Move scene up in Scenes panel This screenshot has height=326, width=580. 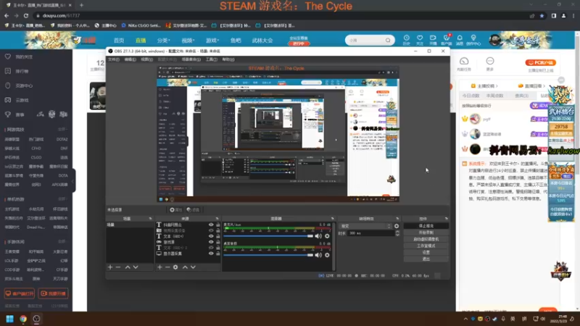pos(128,267)
